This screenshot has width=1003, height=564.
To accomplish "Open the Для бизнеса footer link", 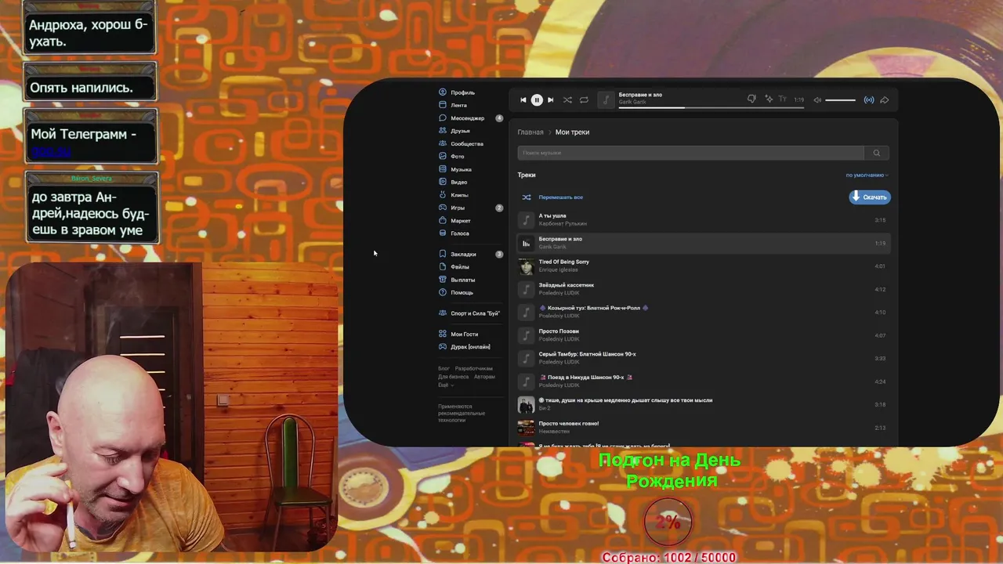I will point(453,377).
